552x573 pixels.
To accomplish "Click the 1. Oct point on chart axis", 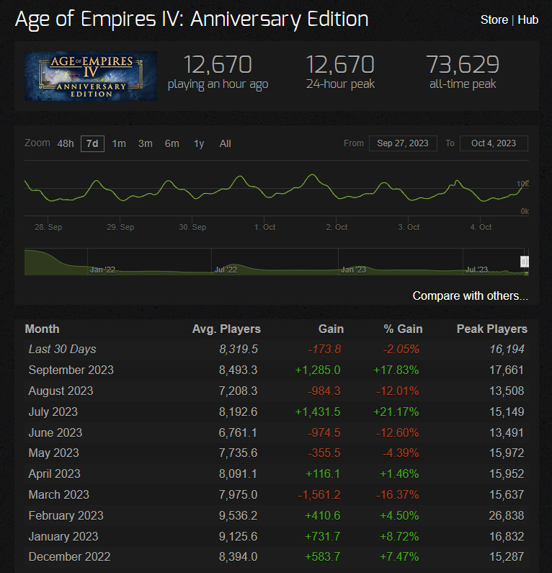I will click(x=264, y=227).
